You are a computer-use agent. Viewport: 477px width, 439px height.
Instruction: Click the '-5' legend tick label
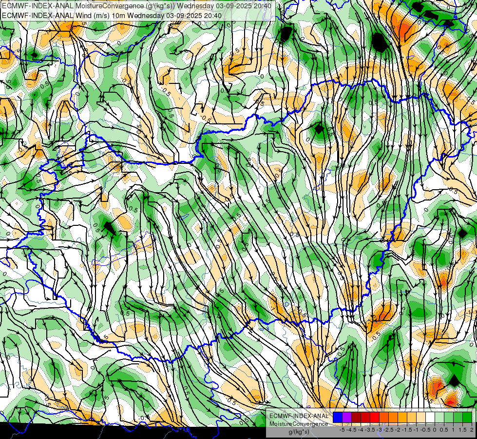click(x=342, y=430)
